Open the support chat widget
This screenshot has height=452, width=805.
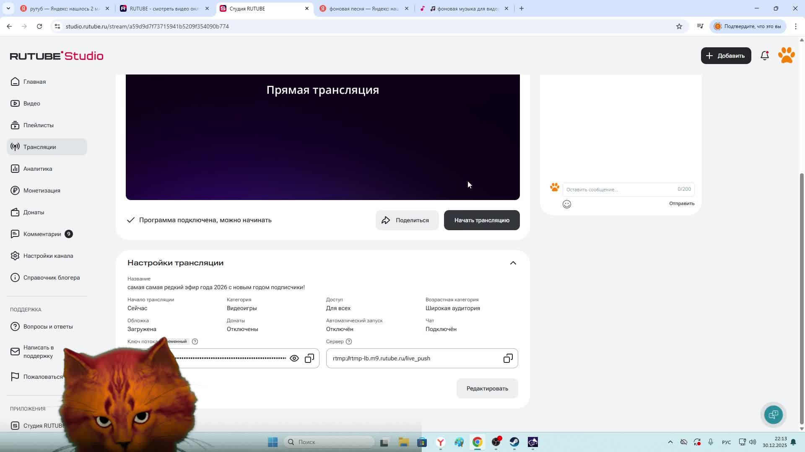pos(774,414)
